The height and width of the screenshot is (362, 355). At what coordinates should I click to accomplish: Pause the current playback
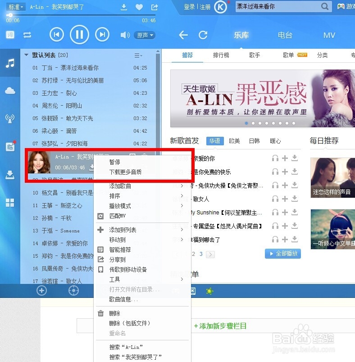tap(79, 35)
